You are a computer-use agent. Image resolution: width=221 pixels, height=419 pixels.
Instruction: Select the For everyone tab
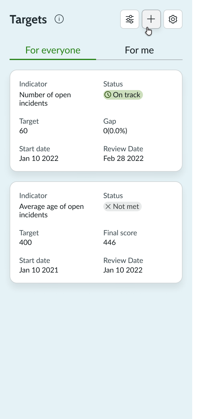[53, 50]
